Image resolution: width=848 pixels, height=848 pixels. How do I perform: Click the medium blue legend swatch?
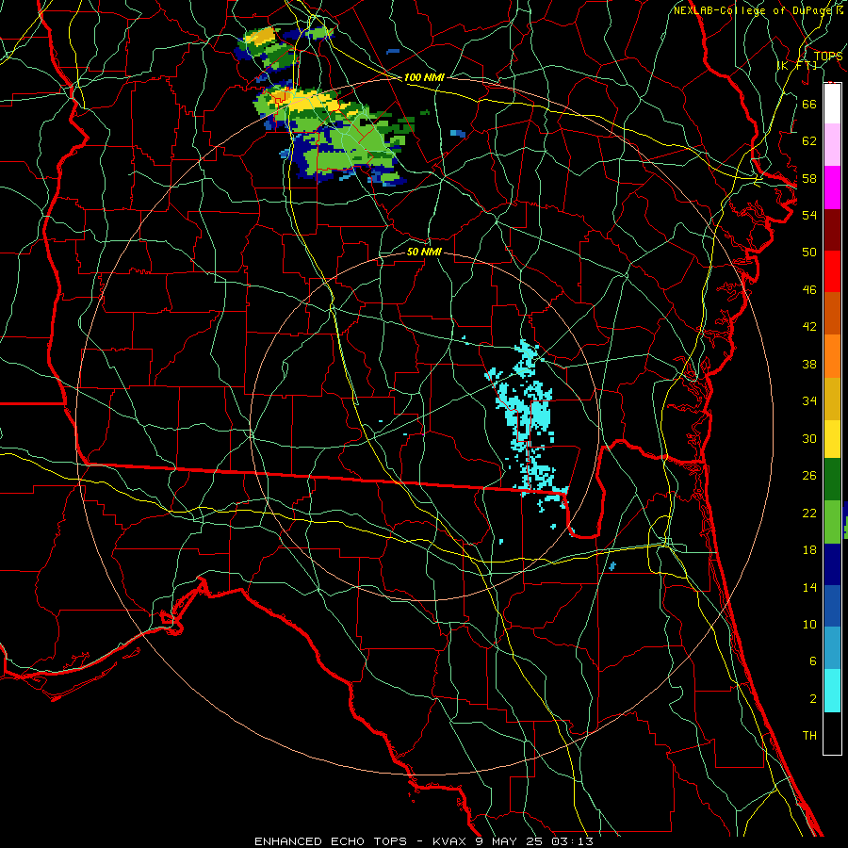click(832, 606)
